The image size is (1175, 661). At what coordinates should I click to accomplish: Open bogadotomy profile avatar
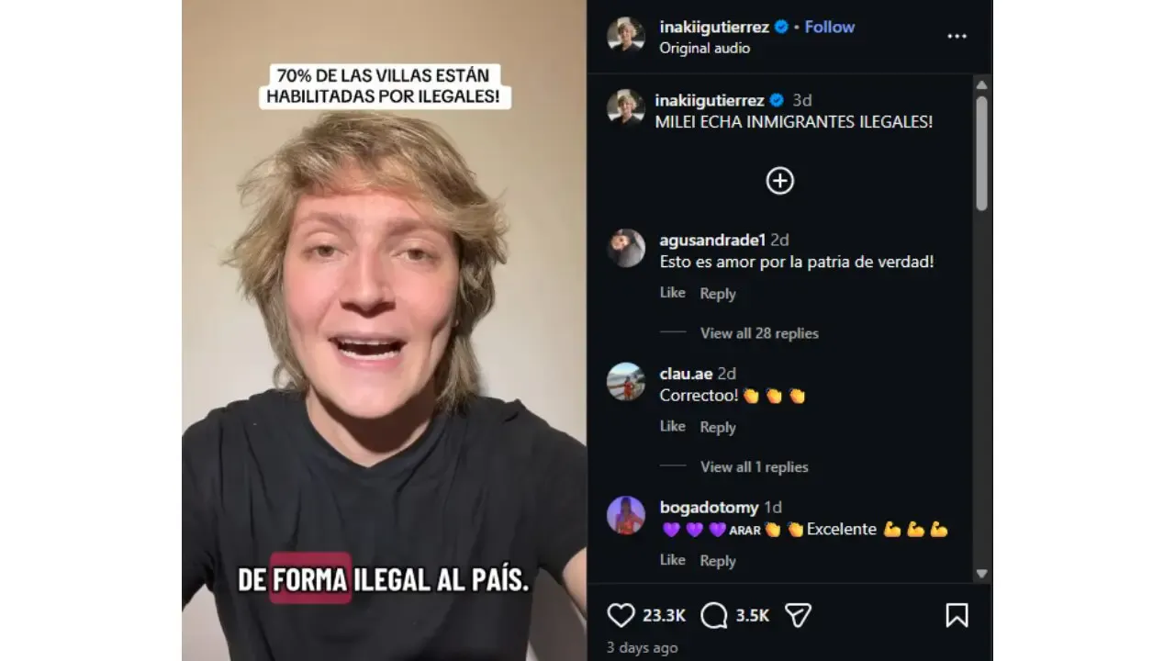click(x=626, y=516)
